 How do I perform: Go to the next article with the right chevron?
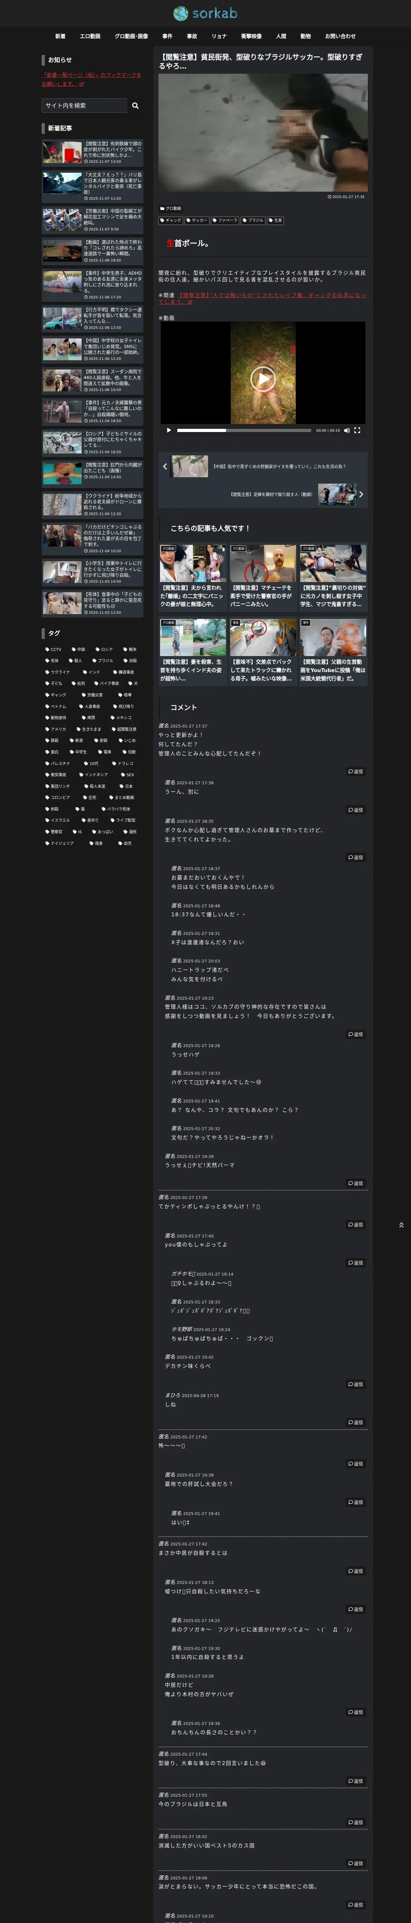pos(361,494)
